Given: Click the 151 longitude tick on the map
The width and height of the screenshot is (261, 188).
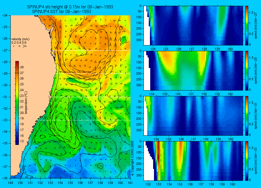Looking at the screenshot, I should coord(30,183).
